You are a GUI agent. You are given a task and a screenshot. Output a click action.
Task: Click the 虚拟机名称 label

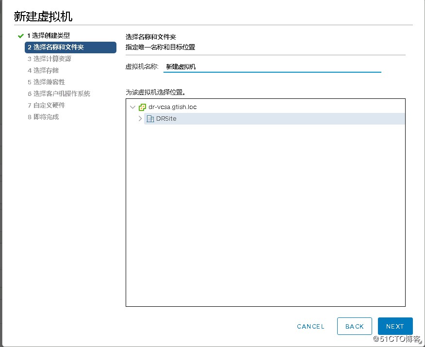pyautogui.click(x=142, y=66)
